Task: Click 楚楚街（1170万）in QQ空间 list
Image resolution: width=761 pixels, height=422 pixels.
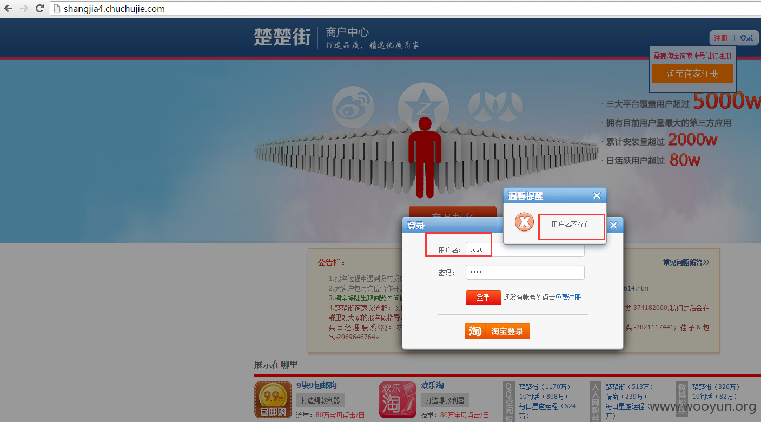Action: point(545,387)
